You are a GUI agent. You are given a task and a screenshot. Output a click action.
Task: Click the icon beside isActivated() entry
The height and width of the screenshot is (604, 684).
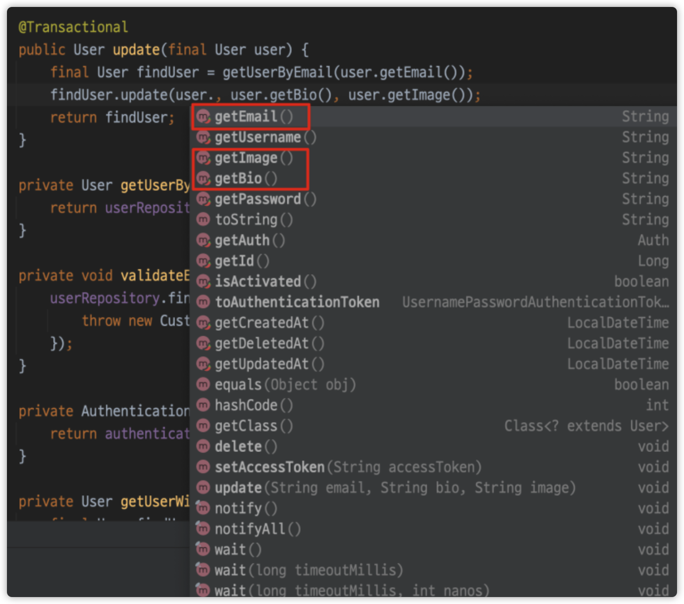click(203, 282)
